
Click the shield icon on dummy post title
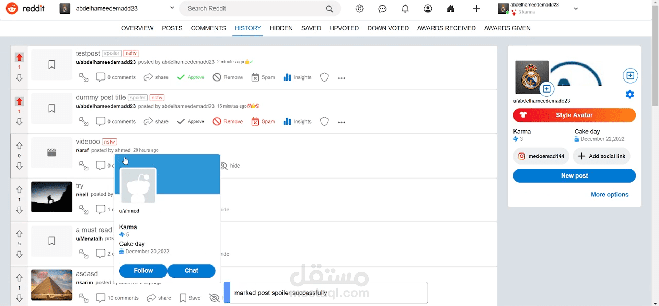pos(324,122)
